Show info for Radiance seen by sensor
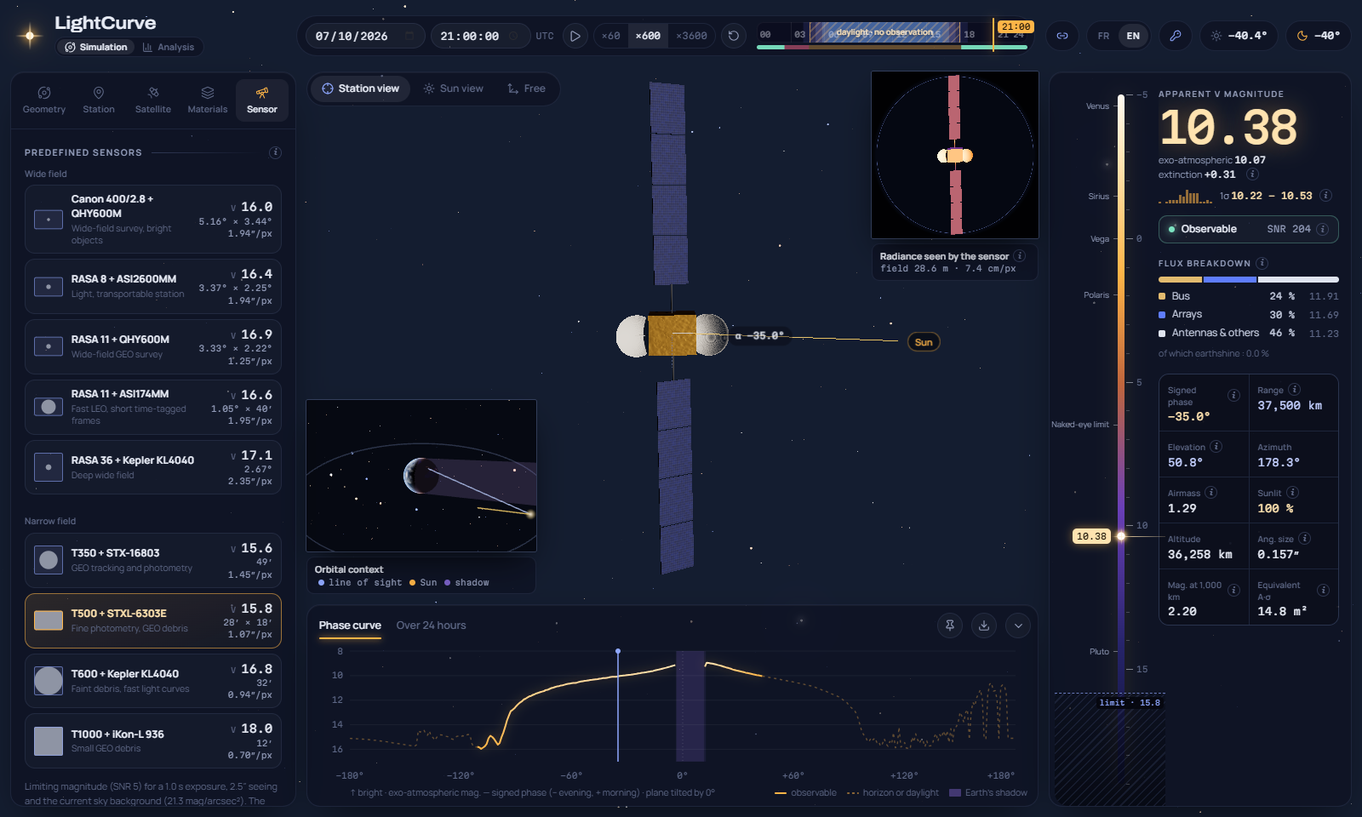 pyautogui.click(x=1020, y=255)
